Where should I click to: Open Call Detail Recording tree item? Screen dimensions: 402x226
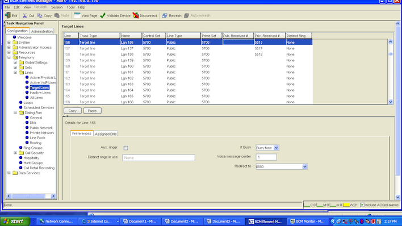click(x=39, y=168)
